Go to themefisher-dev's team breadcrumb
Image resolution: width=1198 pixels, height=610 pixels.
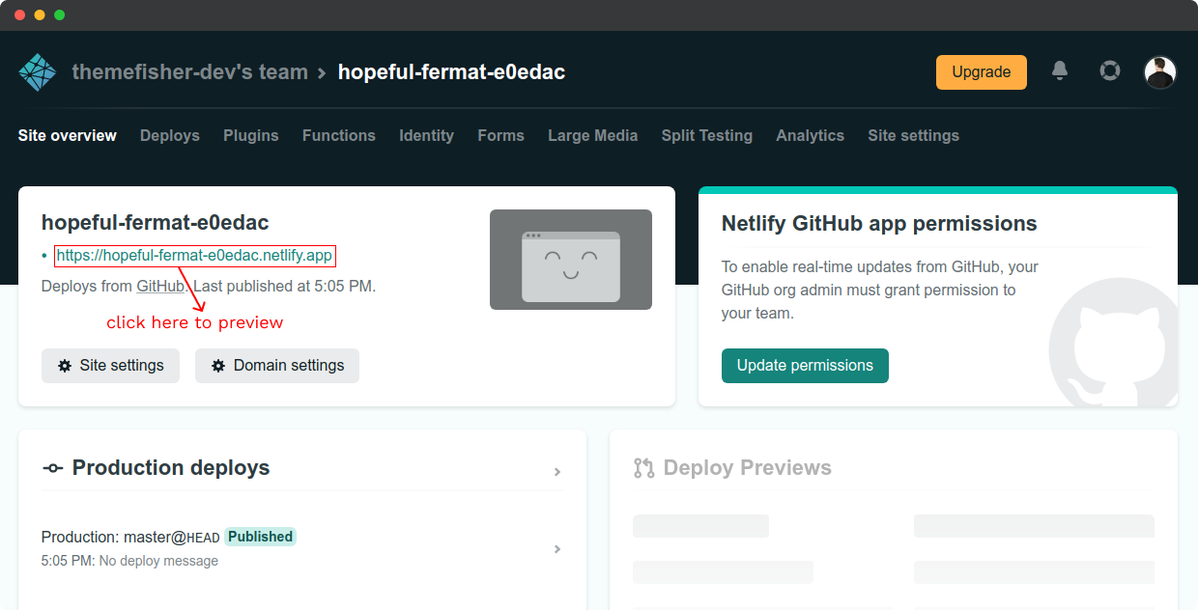click(x=190, y=72)
